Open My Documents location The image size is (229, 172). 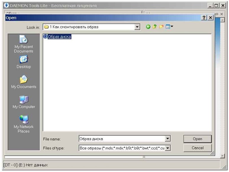pos(24,82)
